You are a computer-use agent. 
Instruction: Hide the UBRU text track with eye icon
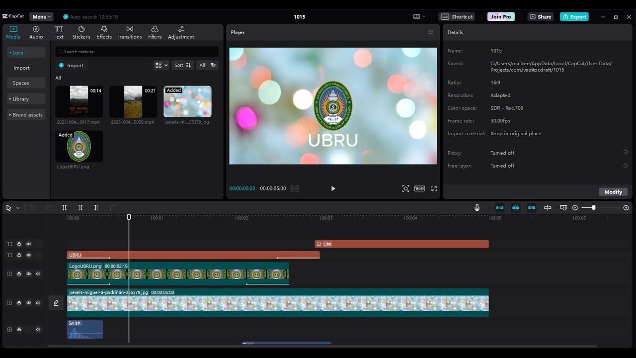coord(29,255)
